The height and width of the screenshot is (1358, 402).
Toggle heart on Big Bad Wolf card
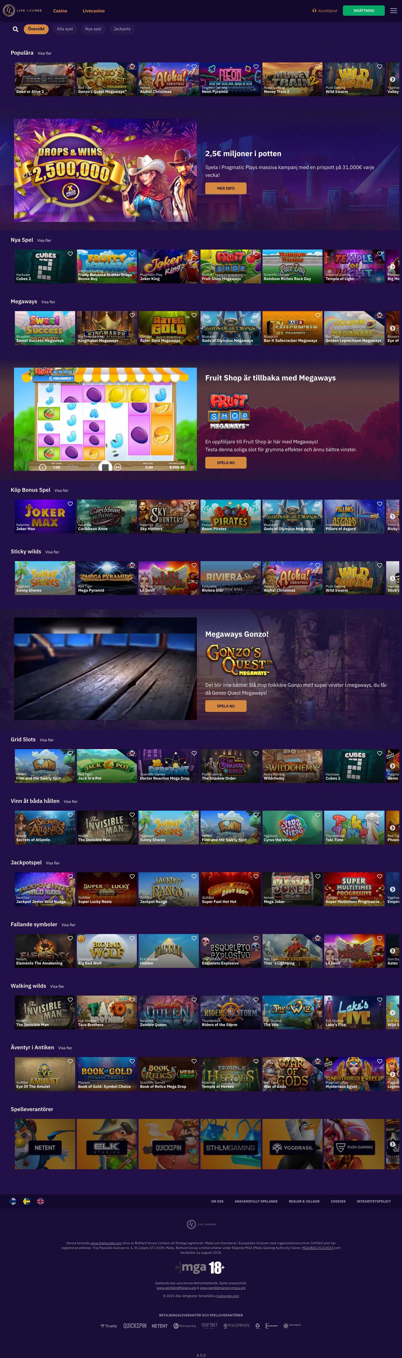click(132, 938)
